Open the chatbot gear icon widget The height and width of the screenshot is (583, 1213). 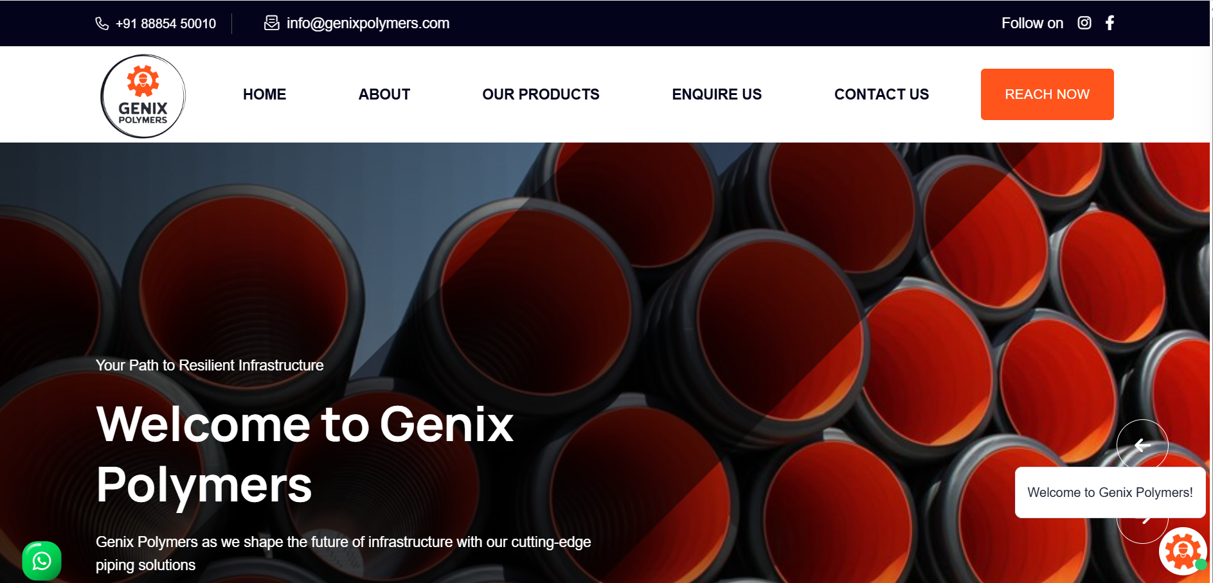click(1183, 551)
